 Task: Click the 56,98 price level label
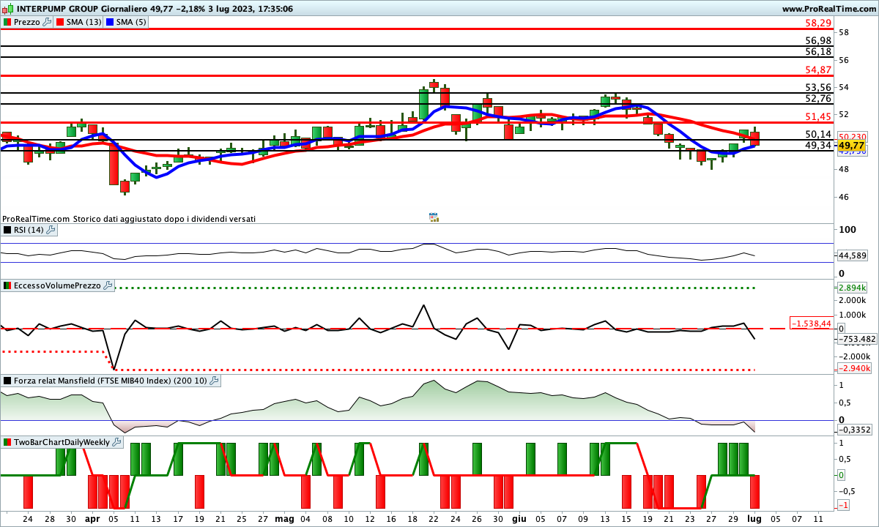coord(817,40)
